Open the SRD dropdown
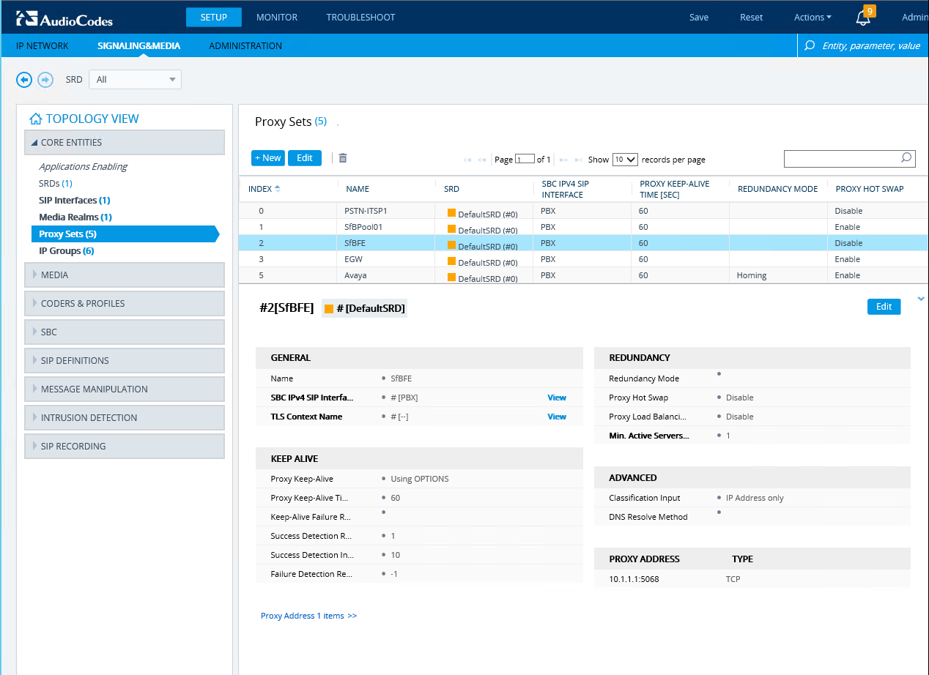 click(135, 80)
